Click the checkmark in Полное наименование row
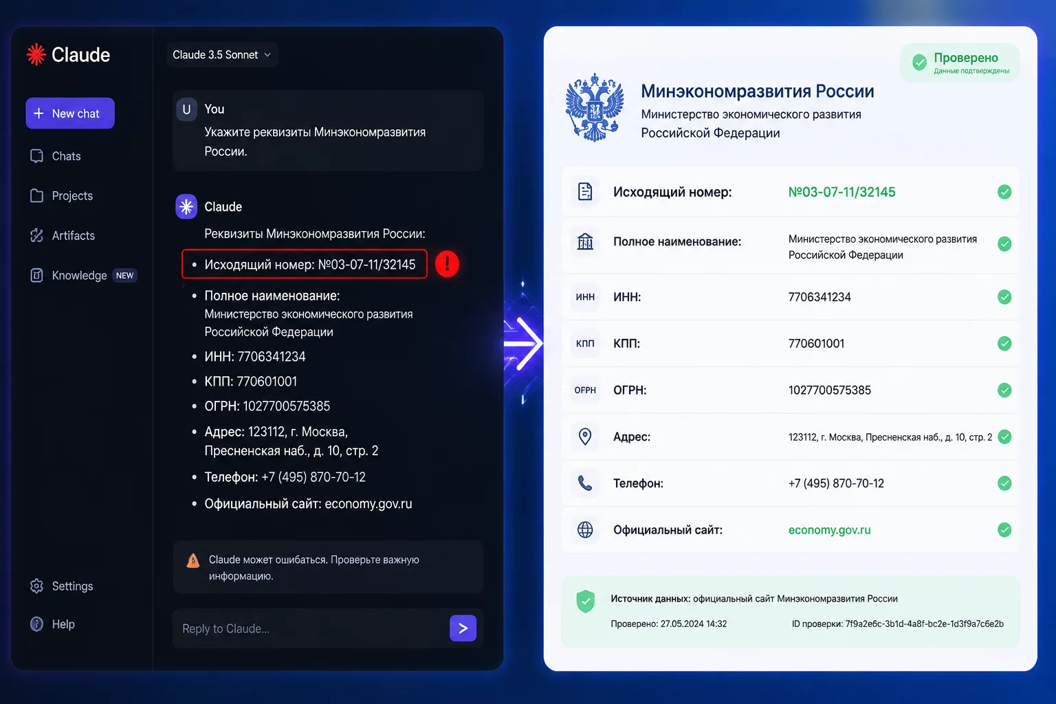 1004,244
